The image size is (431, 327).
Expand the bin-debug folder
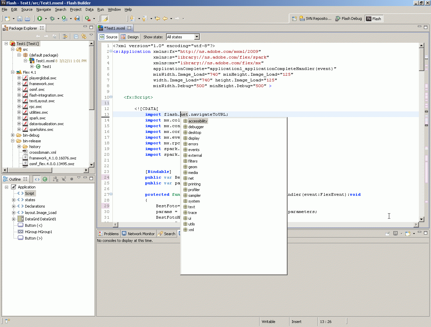tap(13, 135)
